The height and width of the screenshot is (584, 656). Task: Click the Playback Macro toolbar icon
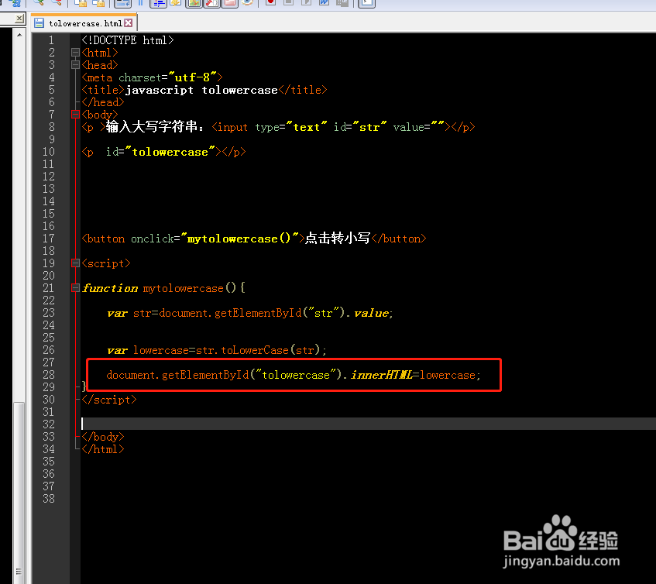306,3
